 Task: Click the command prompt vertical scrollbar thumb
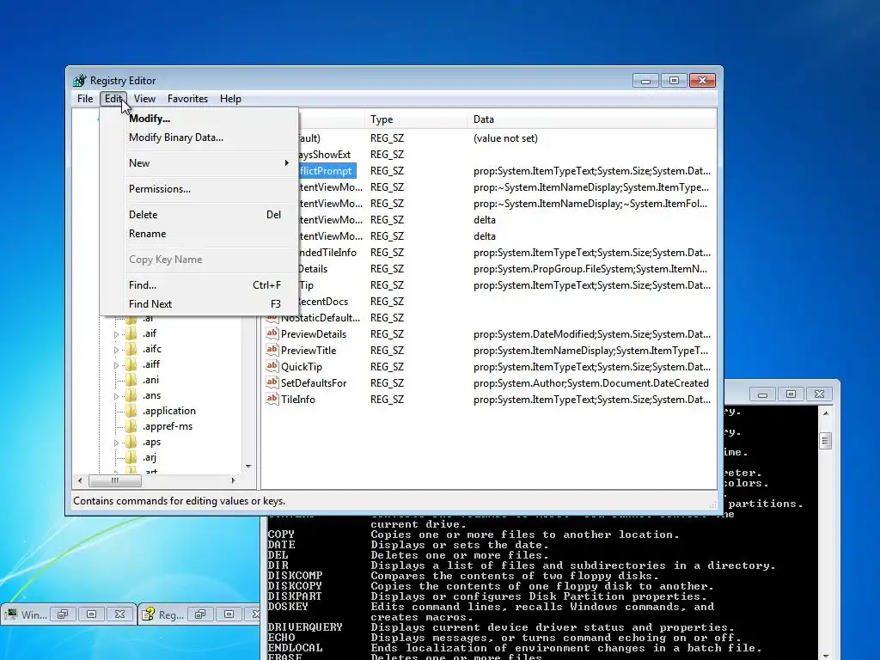tap(826, 441)
